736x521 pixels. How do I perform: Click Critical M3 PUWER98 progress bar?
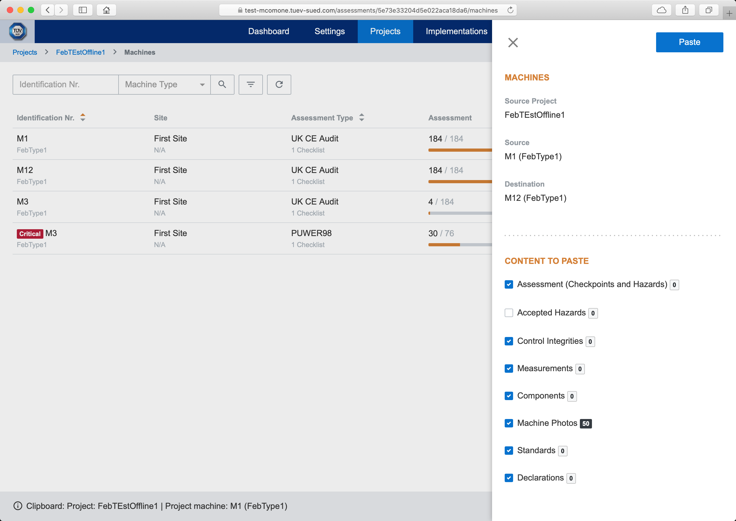460,244
